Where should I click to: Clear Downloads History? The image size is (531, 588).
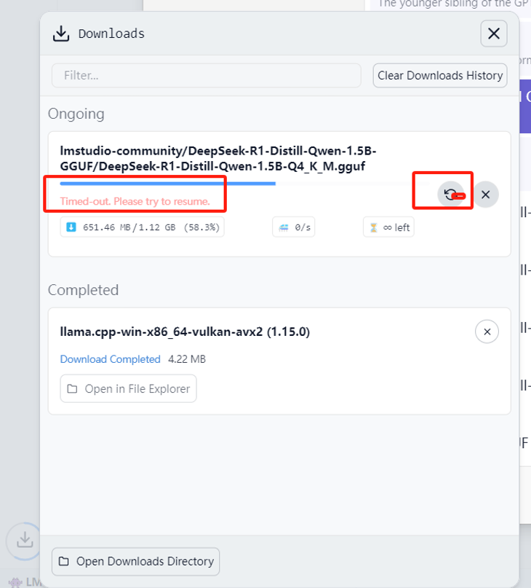[440, 75]
